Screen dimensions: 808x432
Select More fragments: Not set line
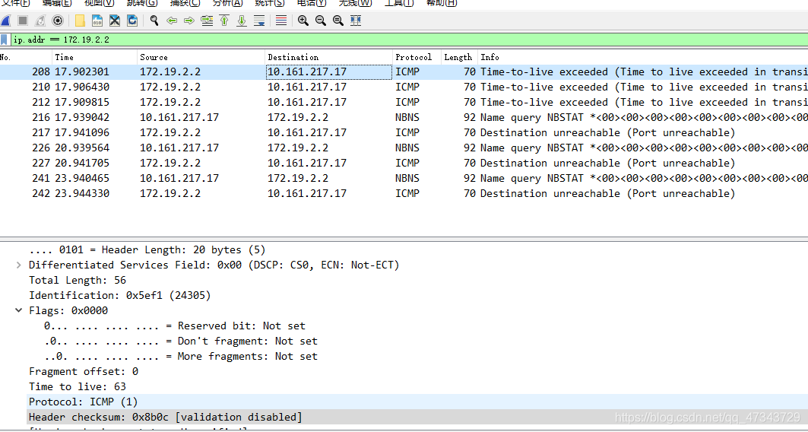click(181, 356)
